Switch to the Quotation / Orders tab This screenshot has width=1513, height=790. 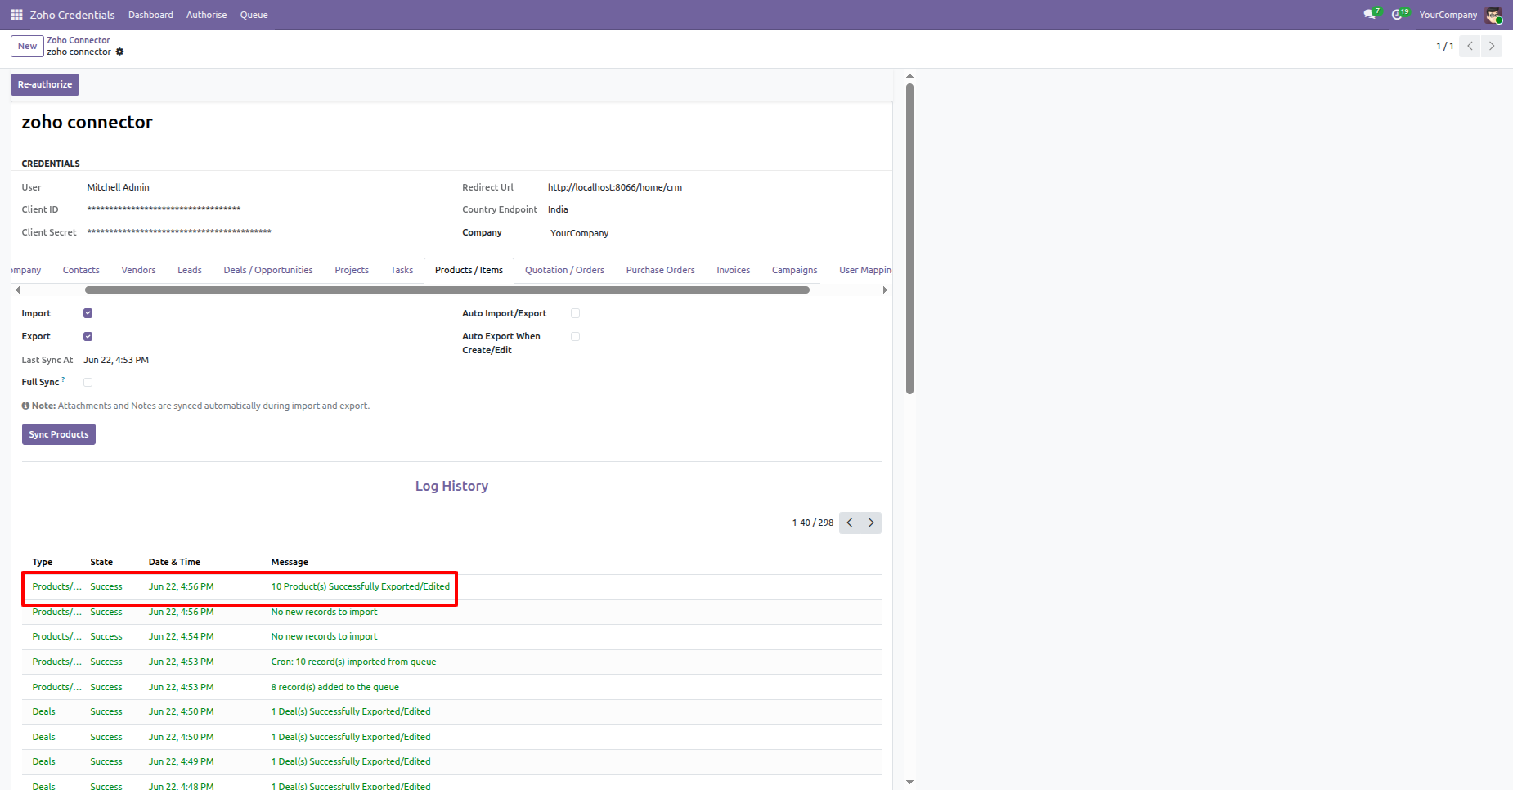(x=564, y=270)
